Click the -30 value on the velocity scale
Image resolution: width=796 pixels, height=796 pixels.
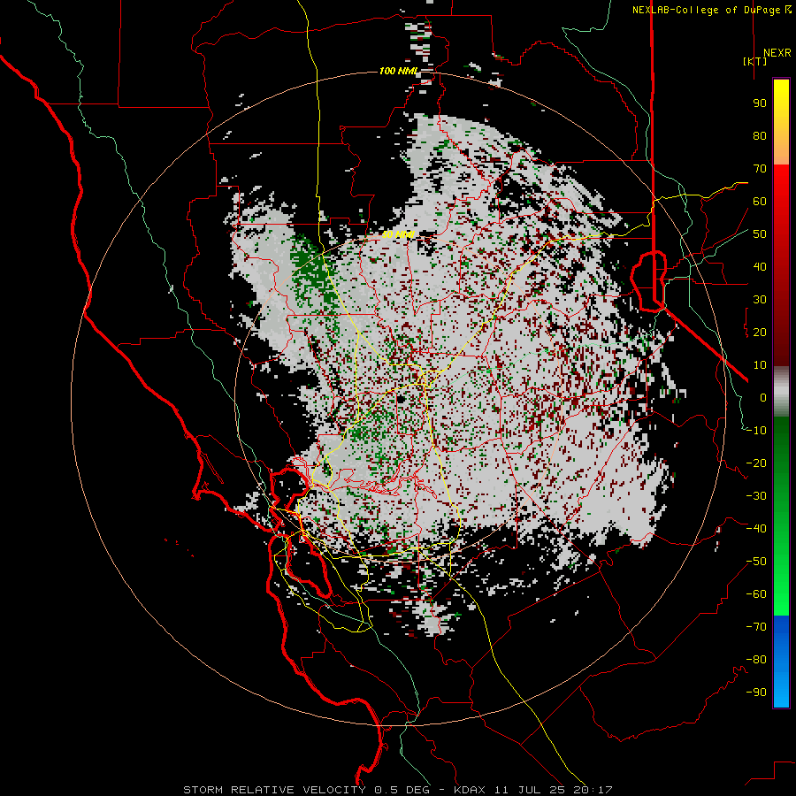(x=756, y=496)
